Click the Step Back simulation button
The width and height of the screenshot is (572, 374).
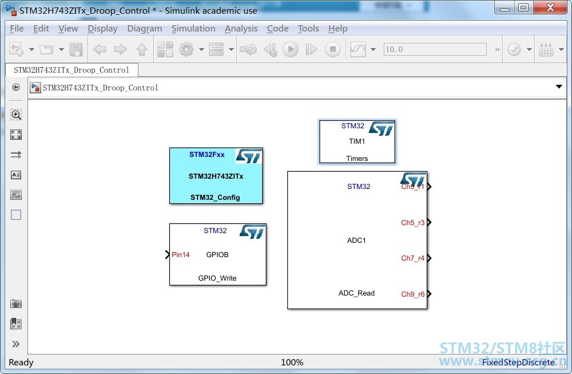tap(271, 49)
